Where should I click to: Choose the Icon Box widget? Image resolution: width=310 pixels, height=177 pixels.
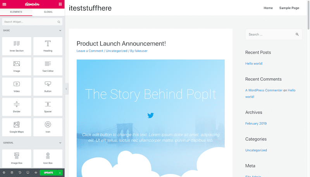48,158
